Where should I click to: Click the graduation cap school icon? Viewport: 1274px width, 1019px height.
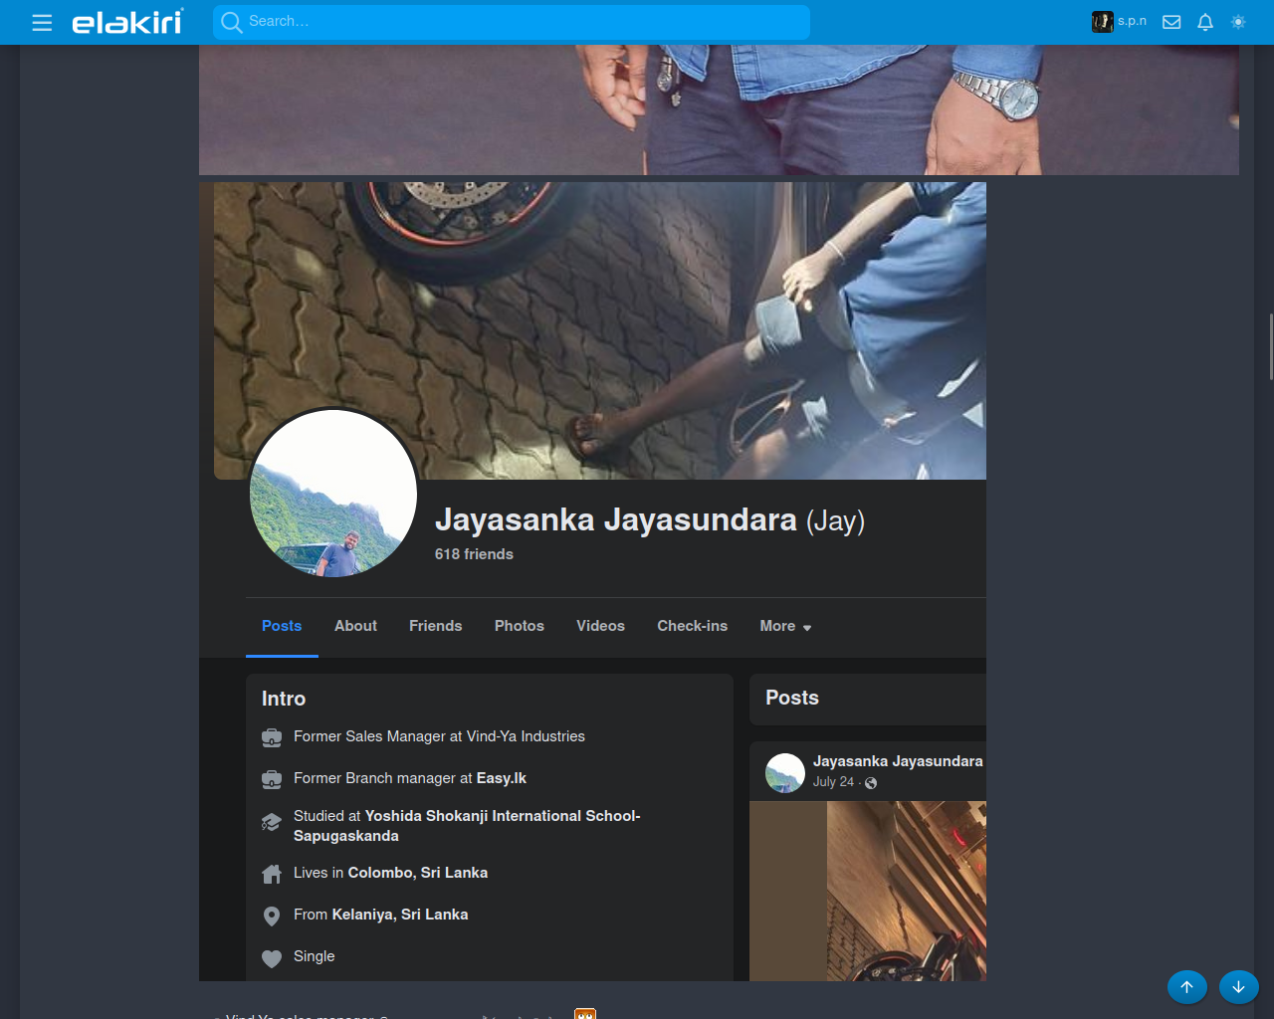272,822
